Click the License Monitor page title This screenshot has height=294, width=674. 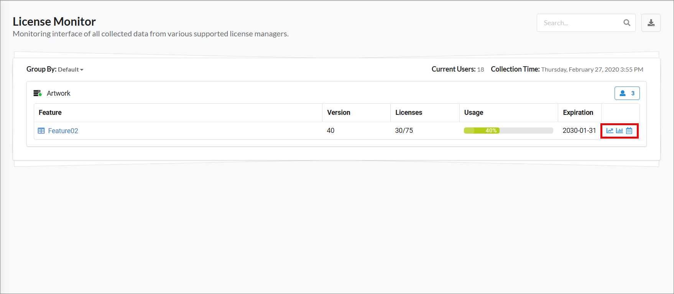pyautogui.click(x=54, y=21)
